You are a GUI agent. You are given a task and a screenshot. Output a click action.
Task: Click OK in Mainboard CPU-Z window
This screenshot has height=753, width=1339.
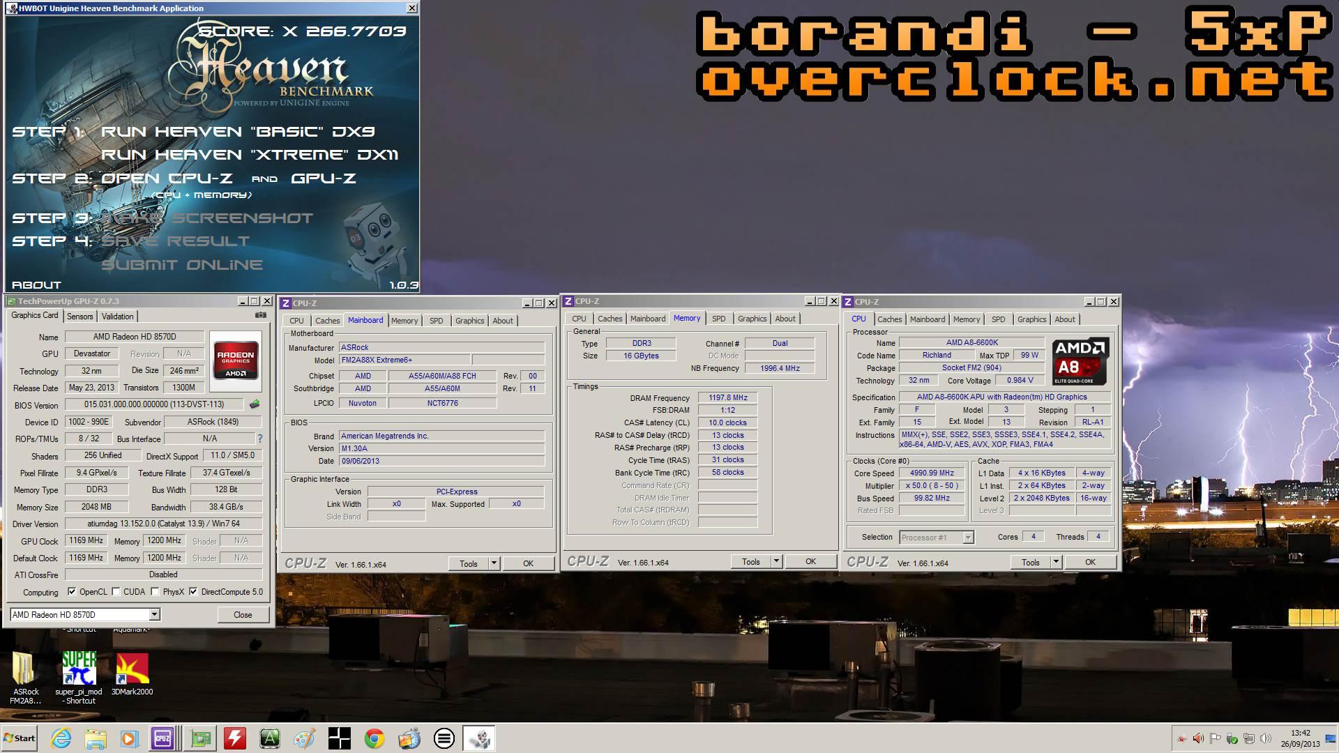click(x=528, y=563)
